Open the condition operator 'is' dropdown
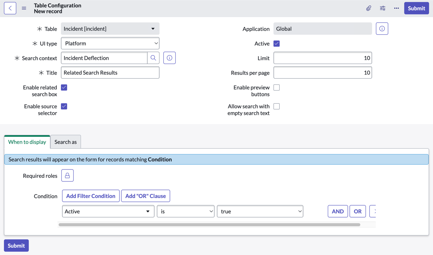 click(x=186, y=211)
